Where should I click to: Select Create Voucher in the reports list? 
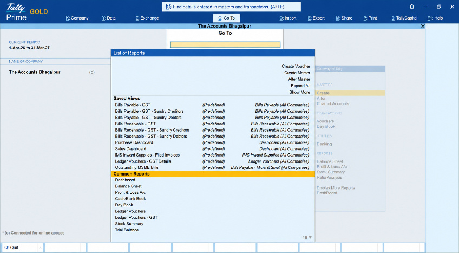pos(296,67)
